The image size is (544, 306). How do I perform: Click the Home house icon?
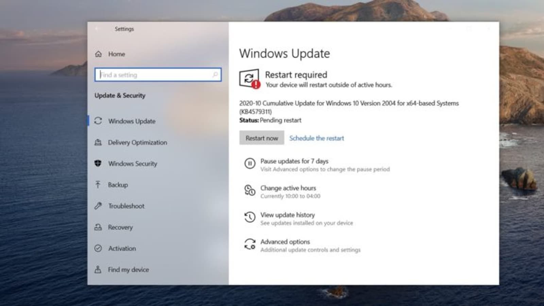pos(98,54)
